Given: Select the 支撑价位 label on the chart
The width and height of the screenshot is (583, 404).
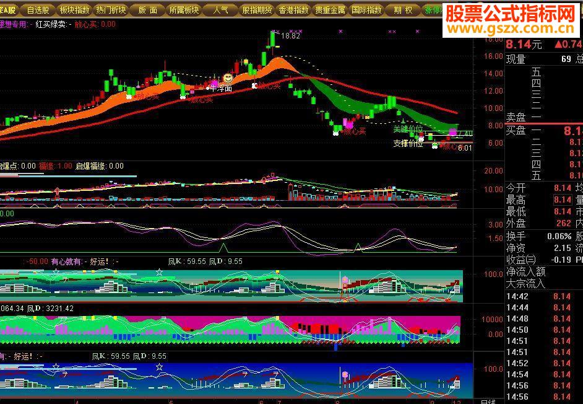Looking at the screenshot, I should click(x=408, y=143).
